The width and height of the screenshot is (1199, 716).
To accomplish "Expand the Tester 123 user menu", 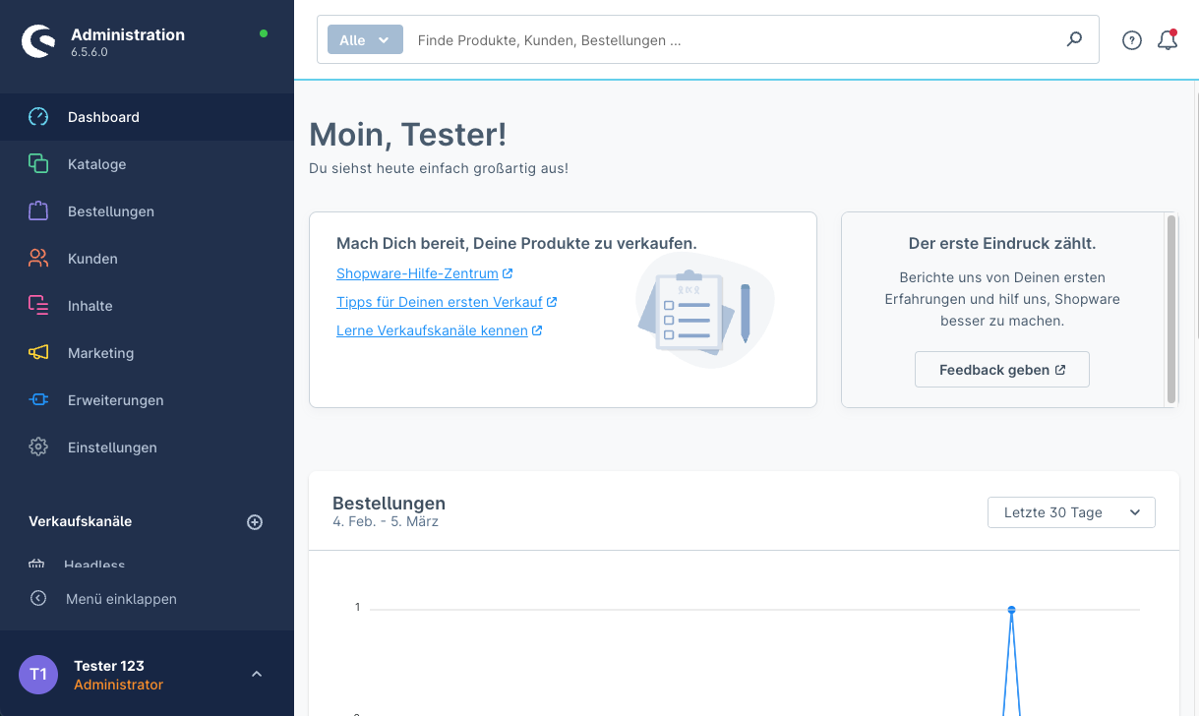I will (x=256, y=675).
